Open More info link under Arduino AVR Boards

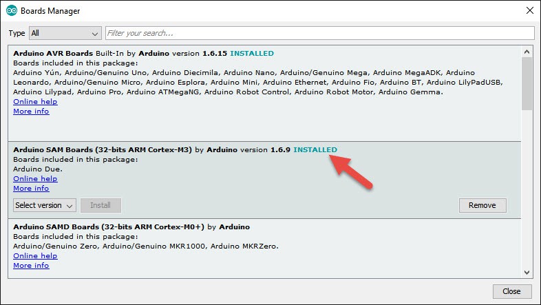[x=31, y=111]
